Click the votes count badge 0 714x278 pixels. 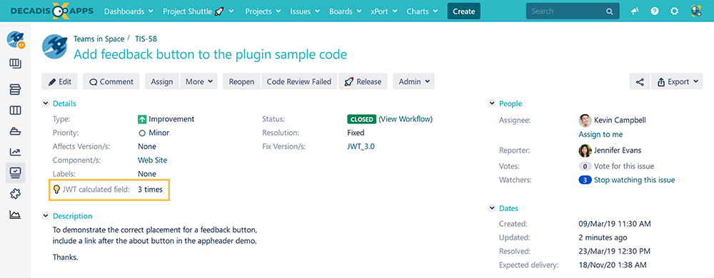[x=585, y=166]
